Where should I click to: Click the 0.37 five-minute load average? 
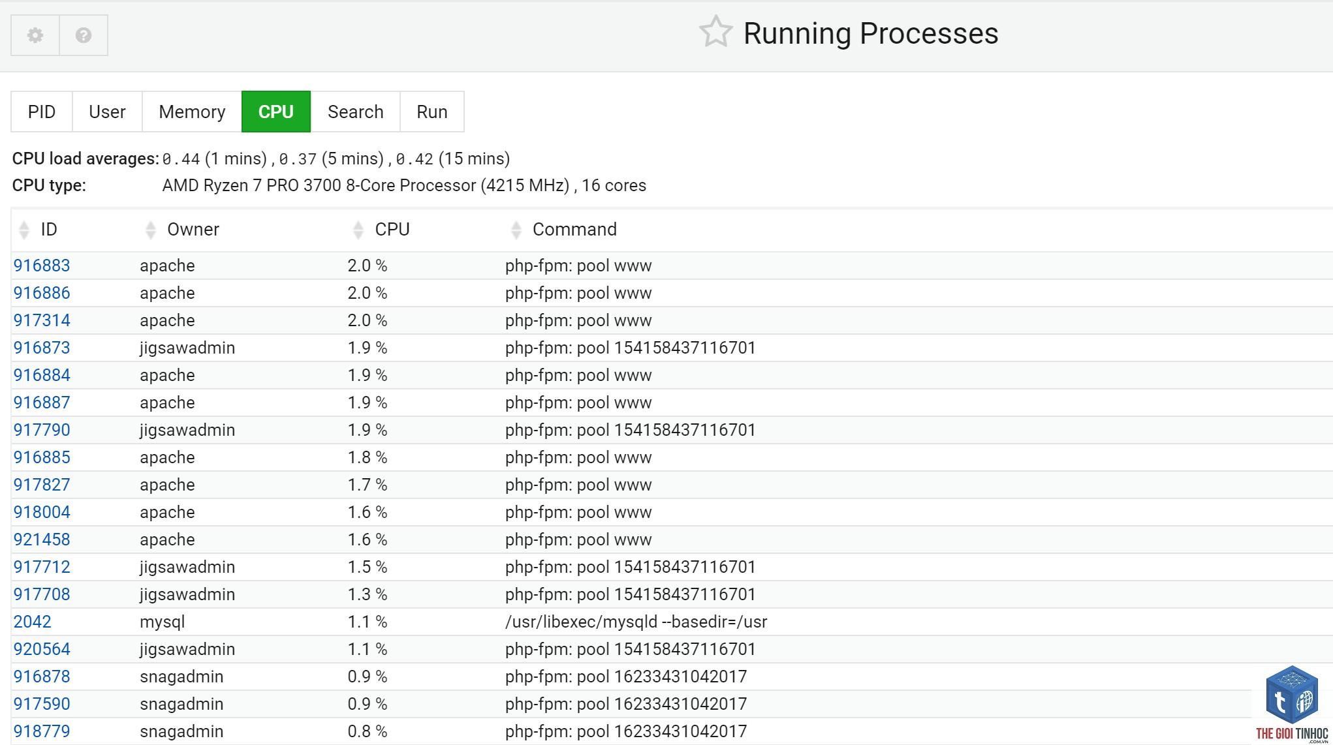[298, 159]
